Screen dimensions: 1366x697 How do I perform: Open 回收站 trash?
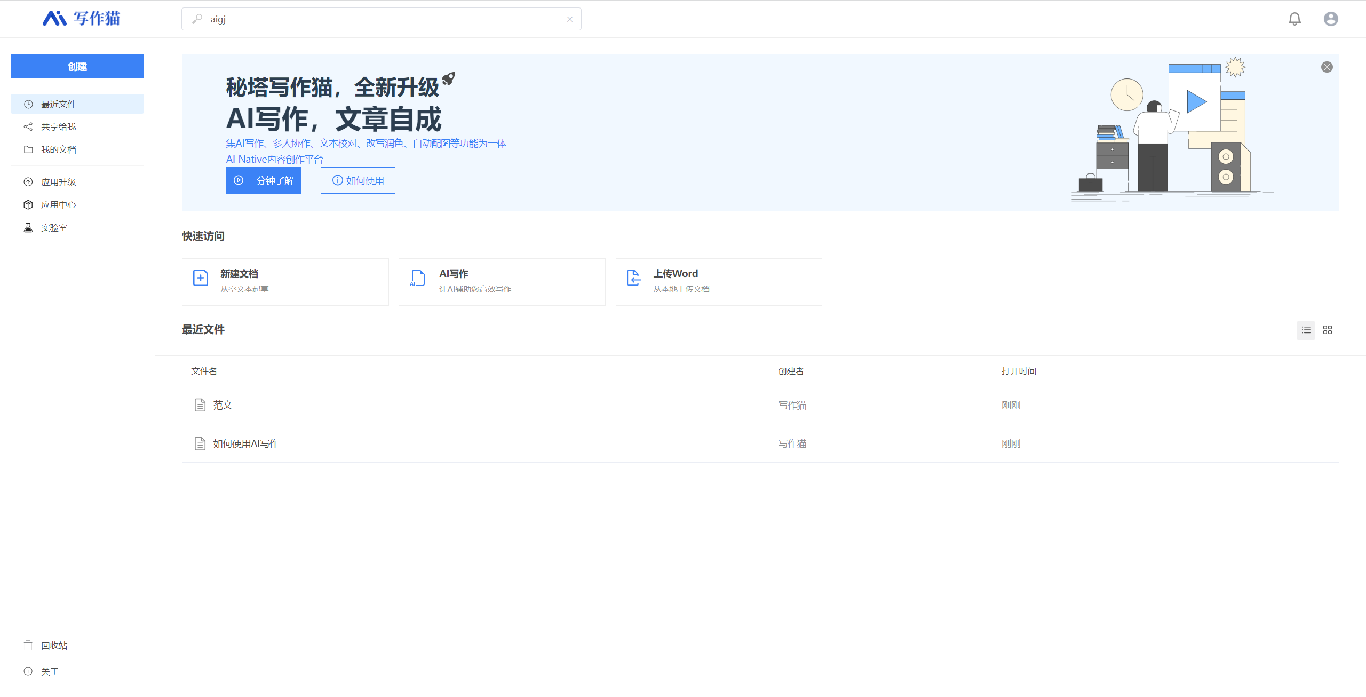[53, 646]
